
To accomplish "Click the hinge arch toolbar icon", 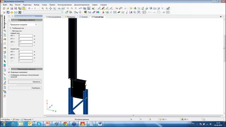I will (x=139, y=12).
